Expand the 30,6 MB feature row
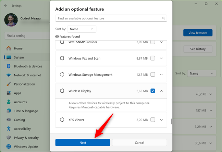 pos(211,143)
